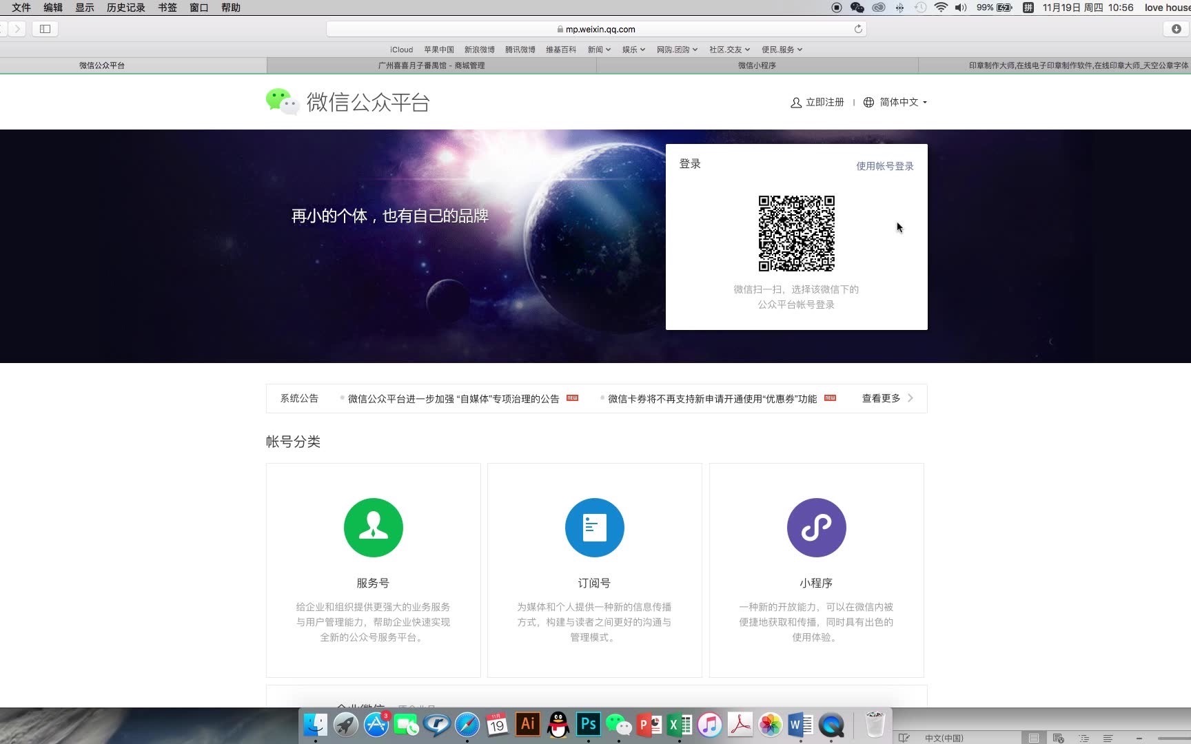1191x744 pixels.
Task: Launch Photoshop from the Dock
Action: (x=589, y=724)
